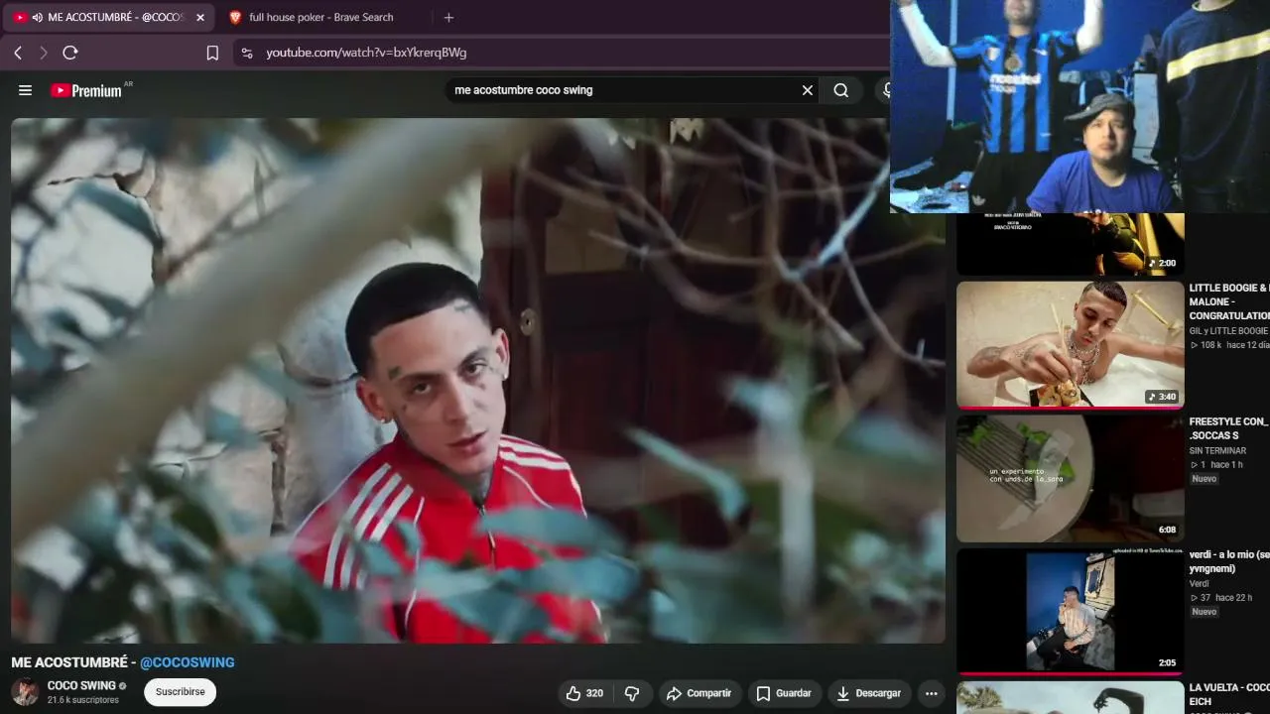The height and width of the screenshot is (714, 1270).
Task: Open the LA VUELTA video title
Action: coord(1229,694)
